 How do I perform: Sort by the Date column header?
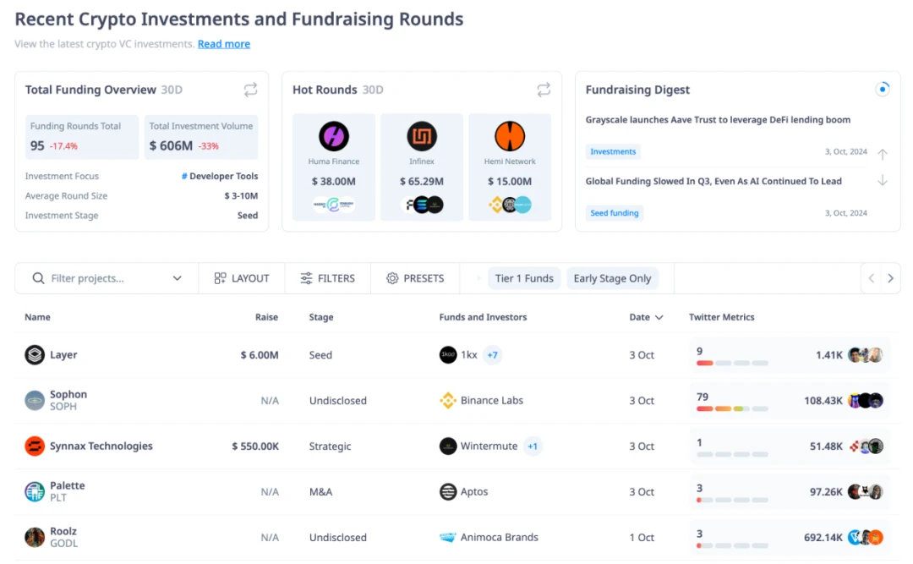pyautogui.click(x=646, y=317)
